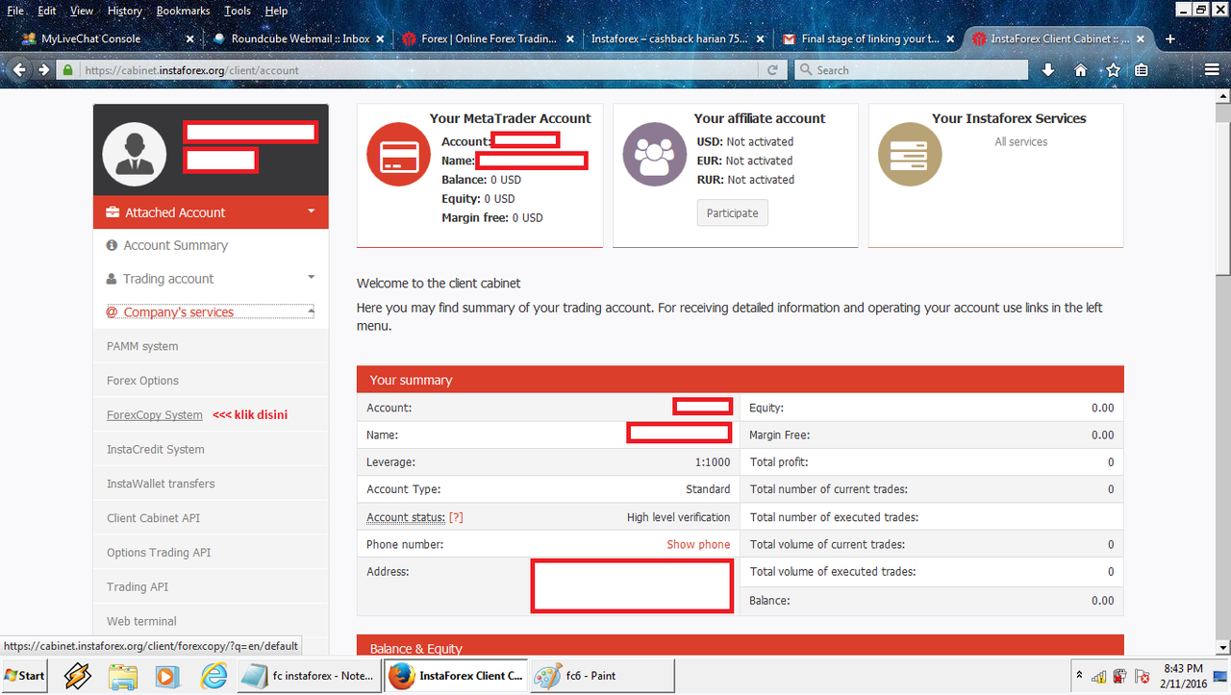Click the briefcase icon beside Attached Account

pos(113,212)
